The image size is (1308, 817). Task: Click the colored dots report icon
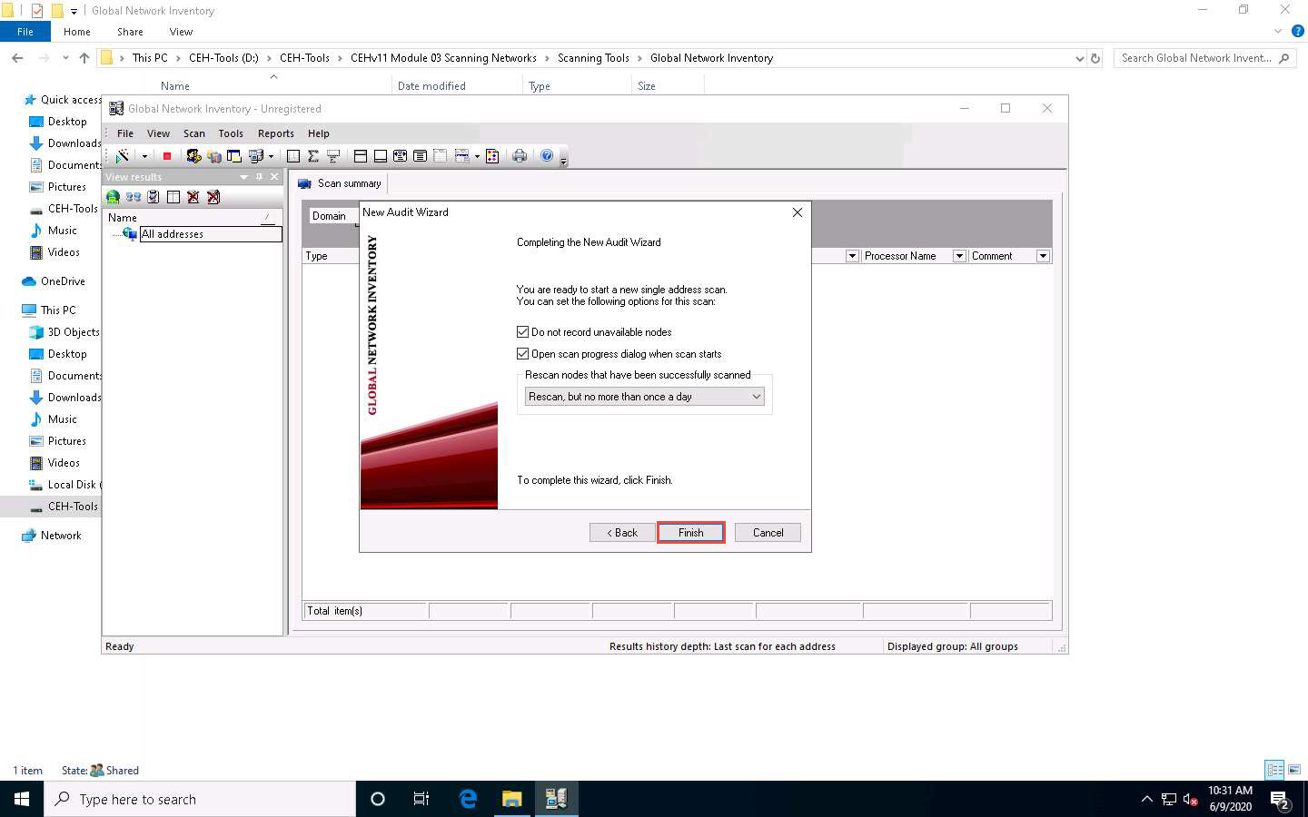[492, 156]
